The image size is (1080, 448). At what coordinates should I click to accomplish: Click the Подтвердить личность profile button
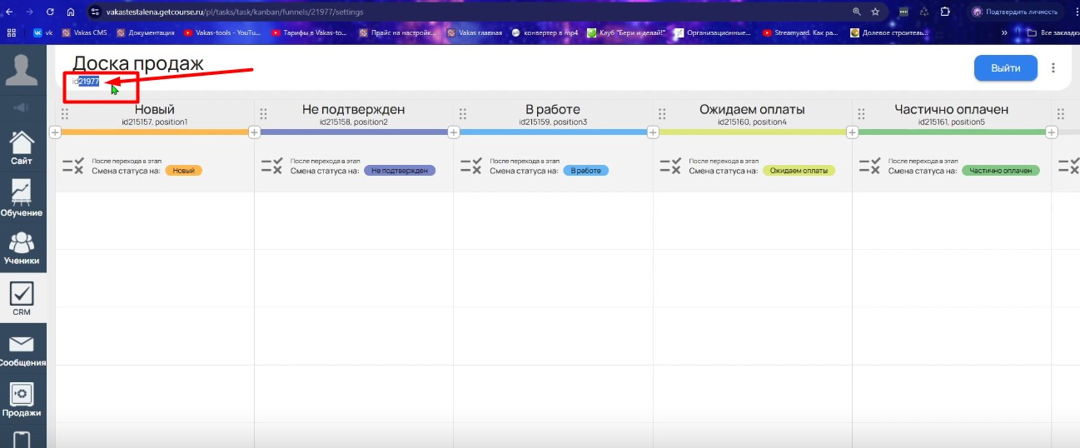[1014, 12]
